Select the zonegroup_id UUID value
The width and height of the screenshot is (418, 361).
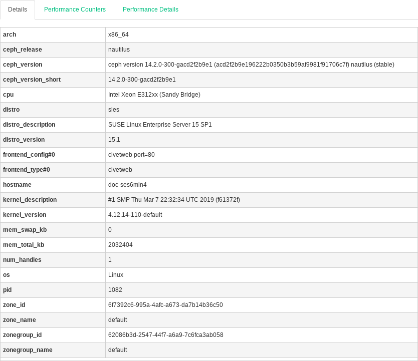pyautogui.click(x=165, y=335)
